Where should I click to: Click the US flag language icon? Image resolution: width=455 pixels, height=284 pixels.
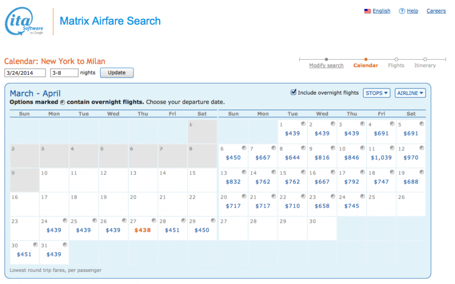point(368,11)
